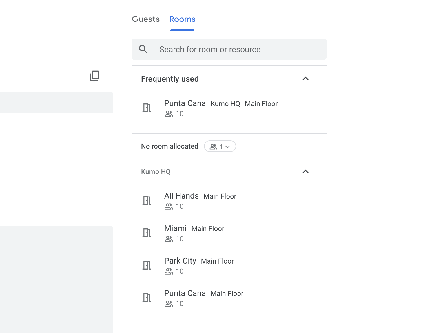Image resolution: width=434 pixels, height=333 pixels.
Task: Click the Park City room icon
Action: [147, 265]
